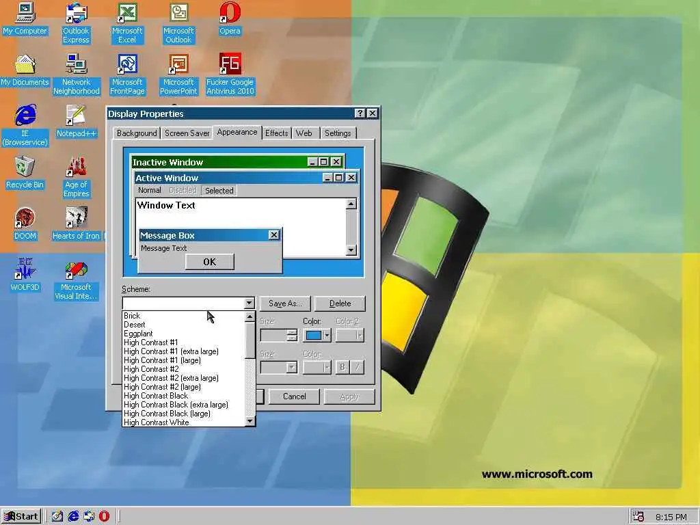Launch Outlook Express from quick launch bar

tap(89, 517)
